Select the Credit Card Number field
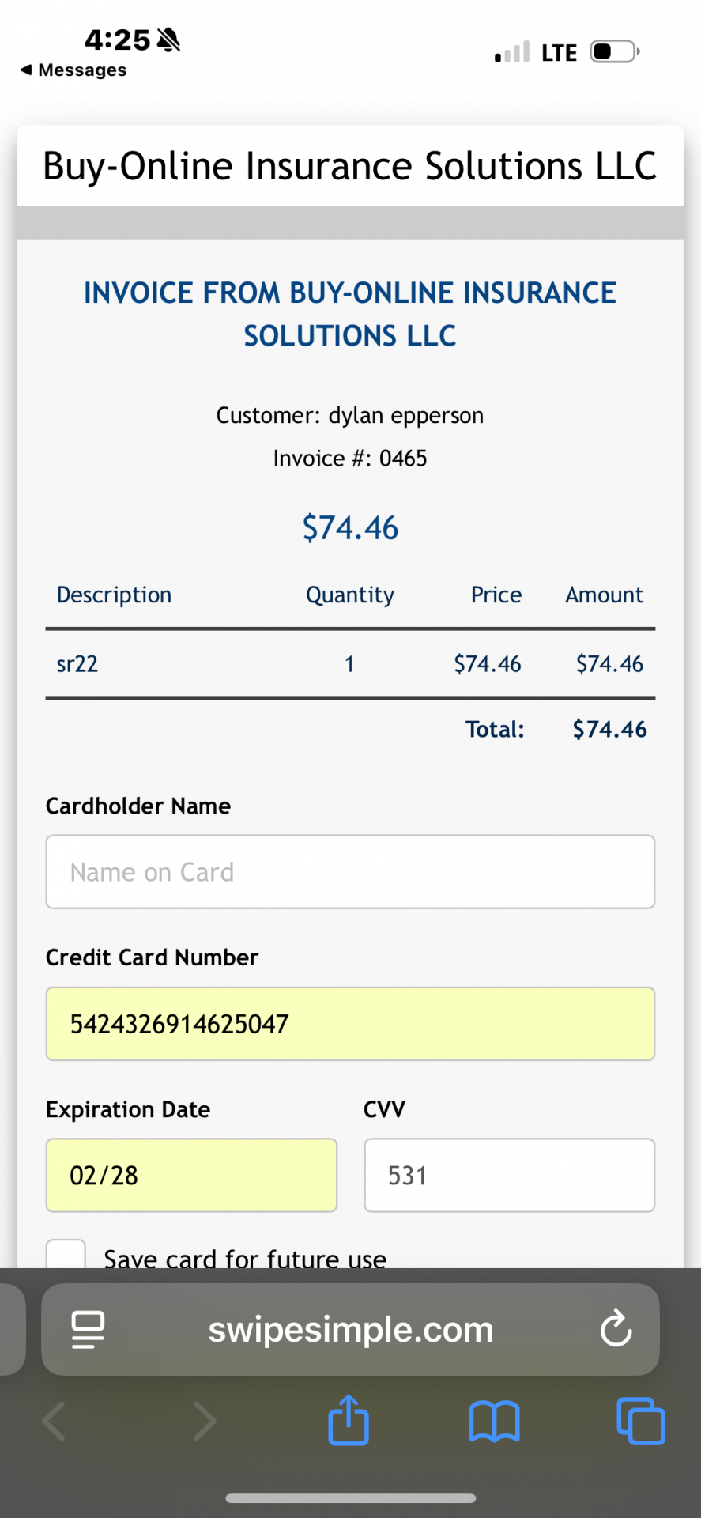 [x=350, y=1024]
